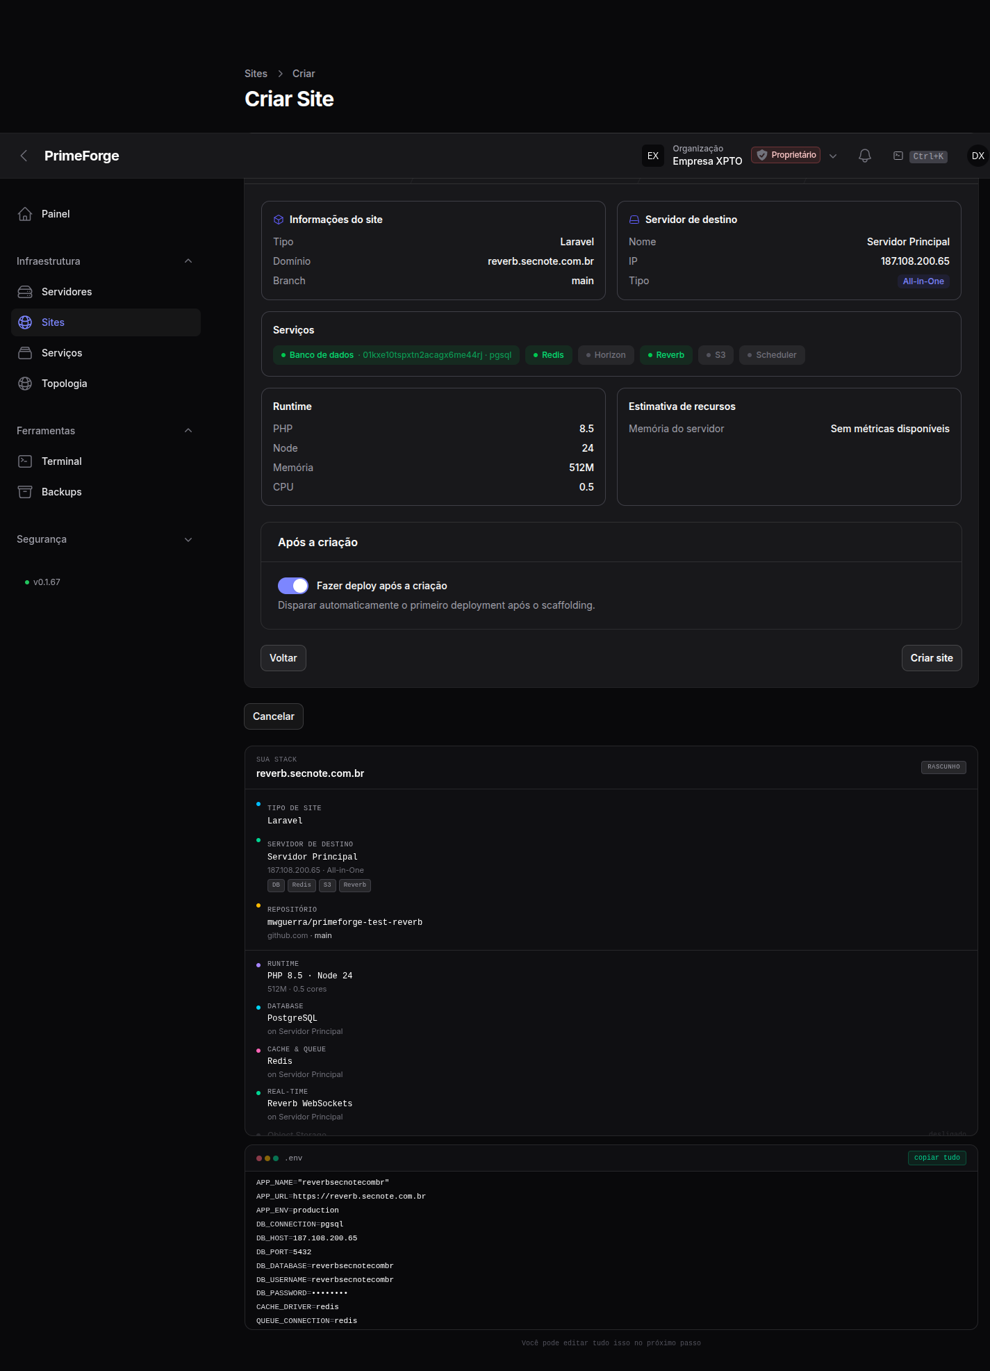Open Topologia menu item
The image size is (990, 1371).
point(106,384)
